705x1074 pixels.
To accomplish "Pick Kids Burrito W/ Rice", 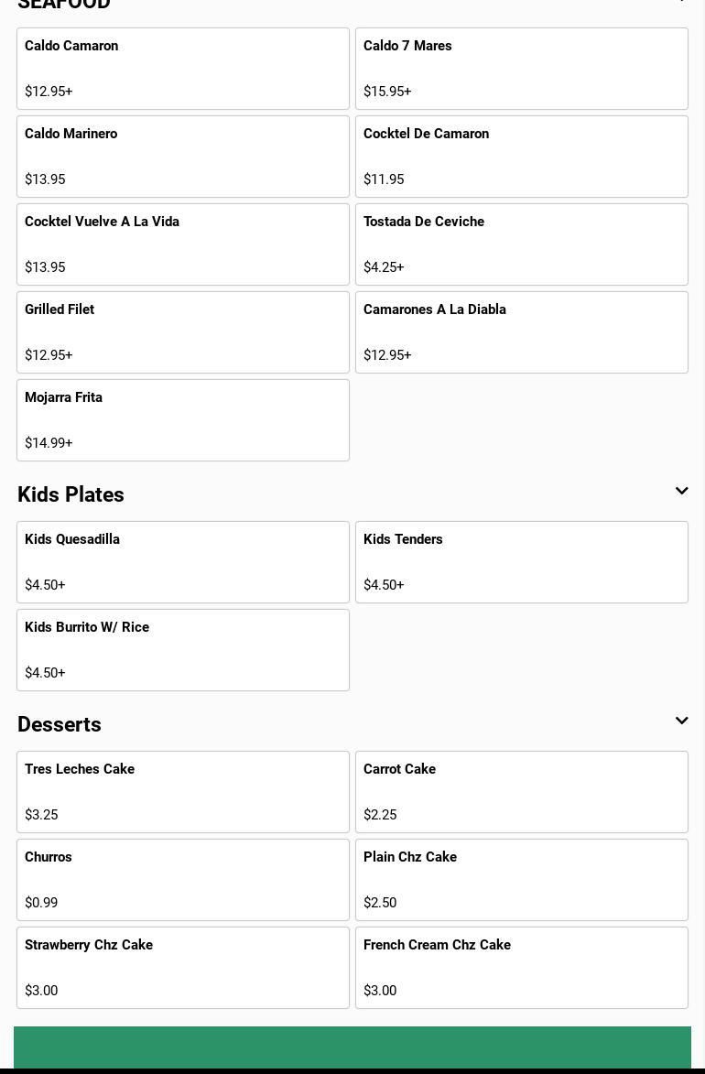I will click(x=183, y=650).
